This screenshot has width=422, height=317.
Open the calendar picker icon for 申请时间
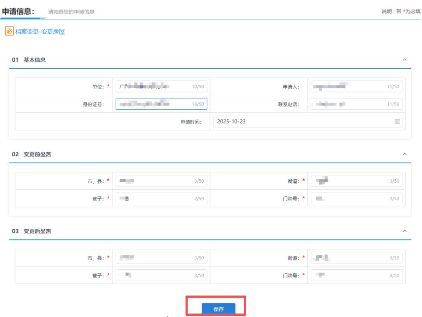[397, 122]
